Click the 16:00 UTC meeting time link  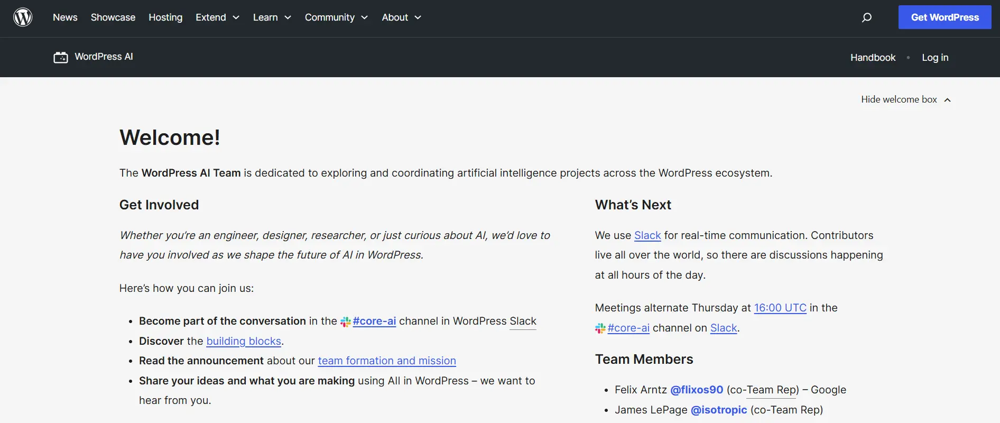(x=780, y=308)
